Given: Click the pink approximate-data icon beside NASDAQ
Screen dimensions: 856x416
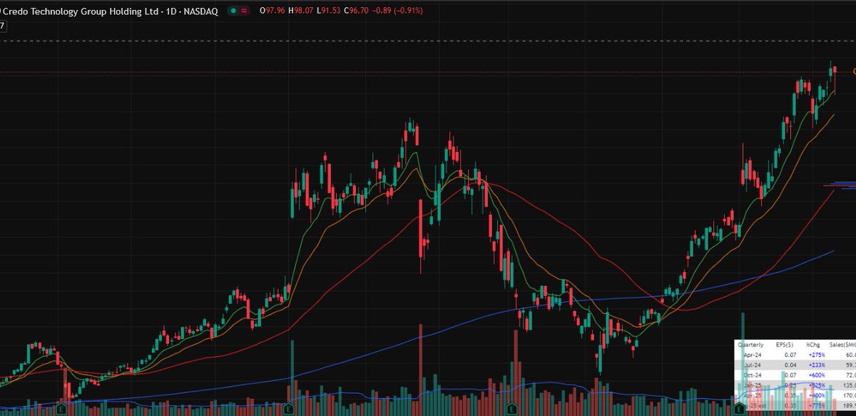Looking at the screenshot, I should [x=245, y=11].
